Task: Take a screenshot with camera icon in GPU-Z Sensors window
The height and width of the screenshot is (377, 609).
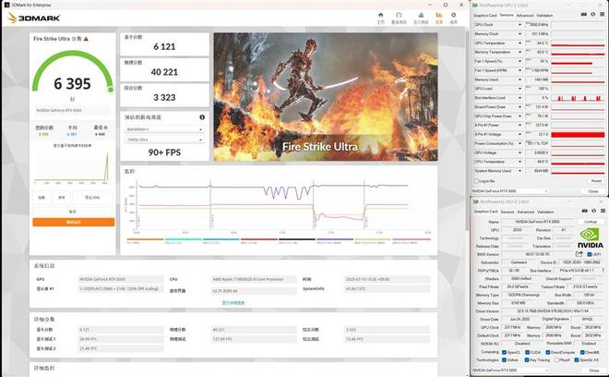Action: [x=583, y=15]
